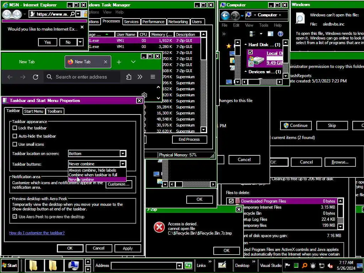This screenshot has height=273, width=364.
Task: Uncheck the Local Disk item checkbox
Action: 250,52
